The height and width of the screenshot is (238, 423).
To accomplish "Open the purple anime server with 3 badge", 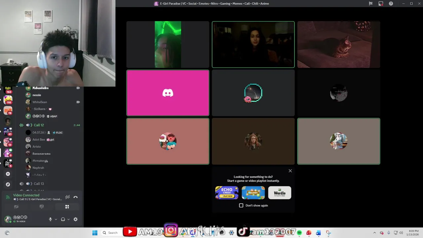I will (8, 153).
